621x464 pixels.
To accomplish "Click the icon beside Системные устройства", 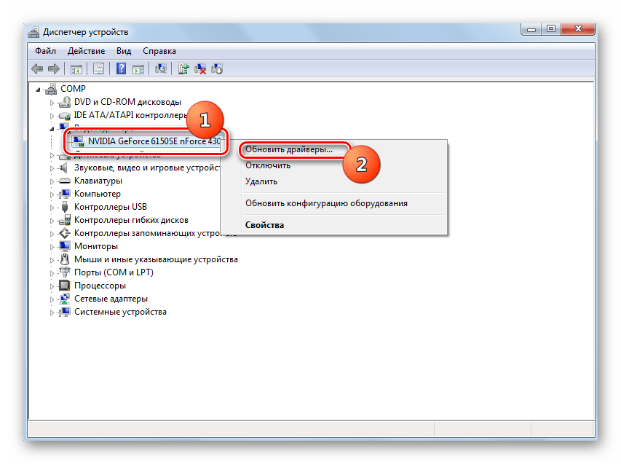I will click(64, 312).
